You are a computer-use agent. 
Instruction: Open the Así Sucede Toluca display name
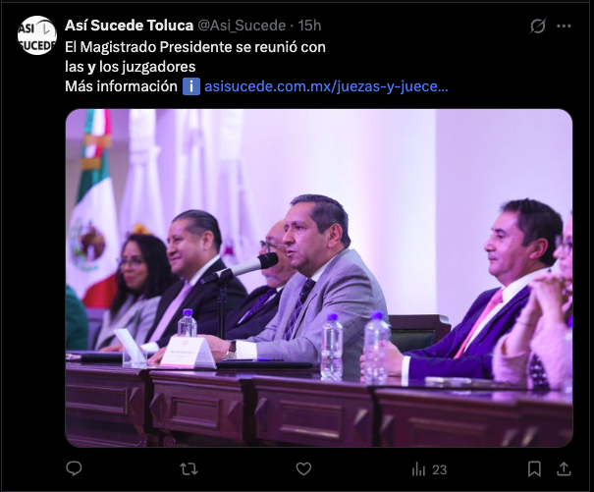129,26
